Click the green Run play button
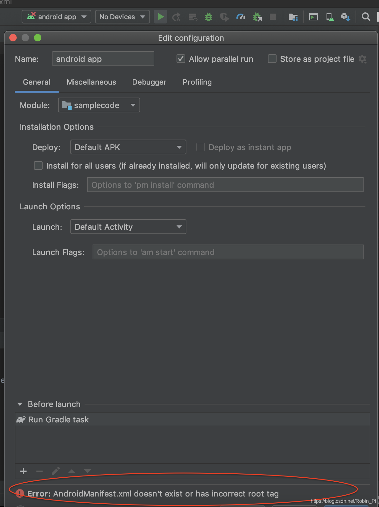The image size is (379, 507). coord(160,17)
